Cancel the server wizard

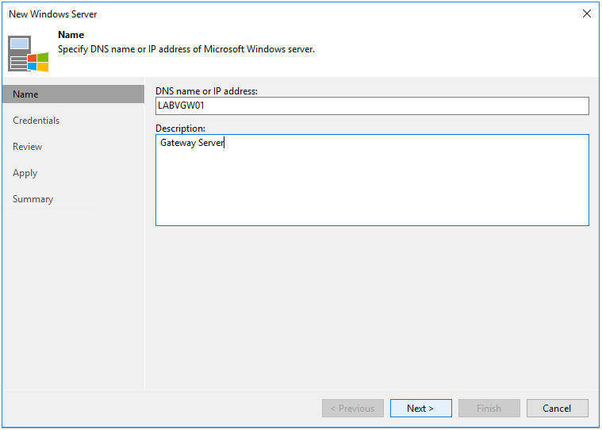[x=557, y=408]
